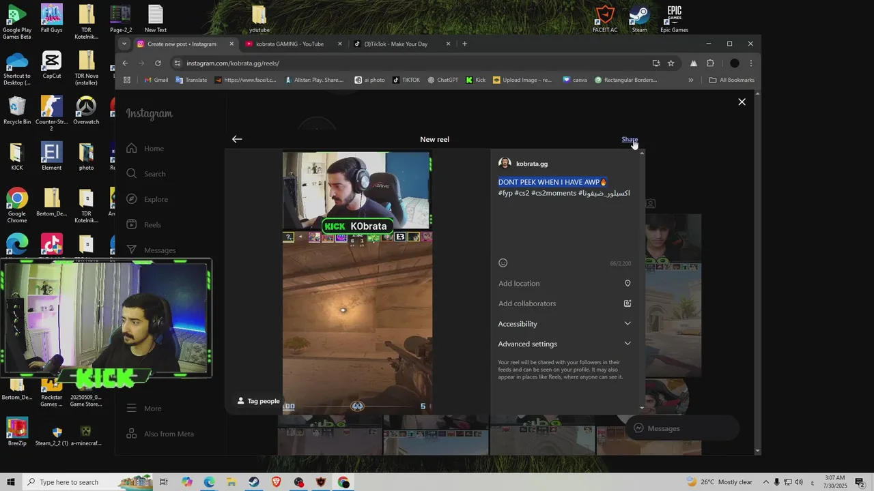Select the BreeZip desktop icon
The image size is (874, 491).
click(17, 432)
